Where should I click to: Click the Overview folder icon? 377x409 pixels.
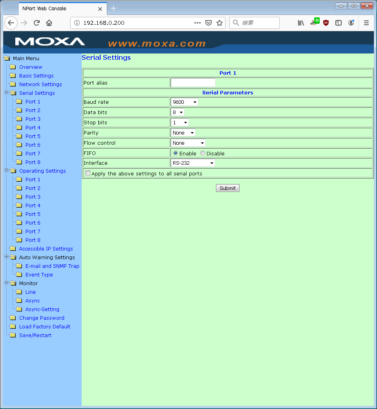13,67
